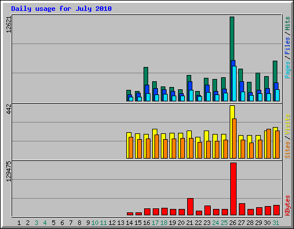Image resolution: width=294 pixels, height=229 pixels.
Task: Click the 12621 axis value
Action: [9, 25]
